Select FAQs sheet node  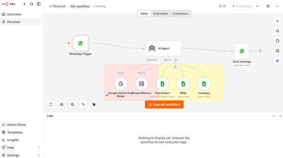(x=183, y=84)
